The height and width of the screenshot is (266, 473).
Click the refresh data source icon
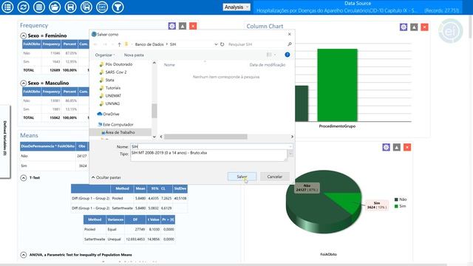click(x=23, y=7)
